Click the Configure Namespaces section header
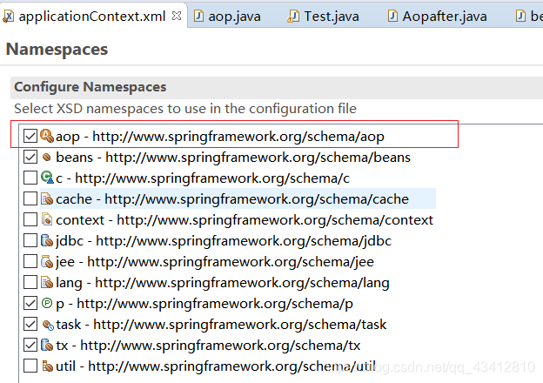543x383 pixels. tap(277, 87)
